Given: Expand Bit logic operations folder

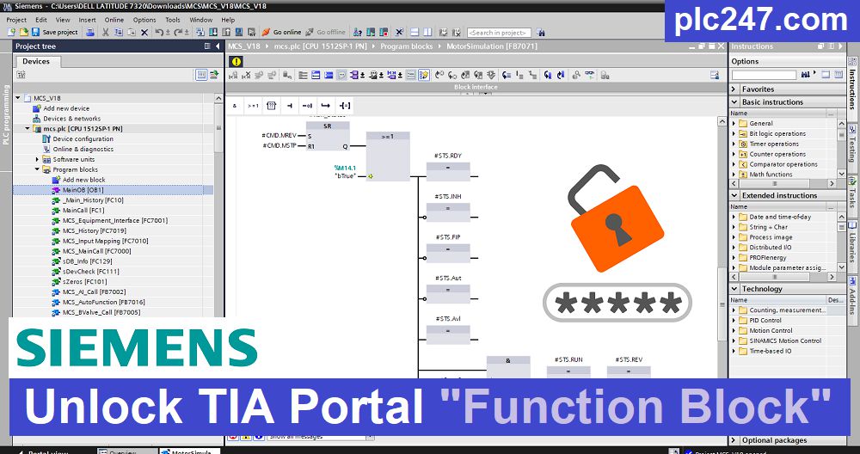Looking at the screenshot, I should pos(734,134).
